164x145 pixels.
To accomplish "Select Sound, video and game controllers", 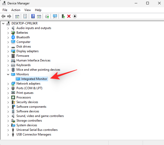I will point(40,116).
